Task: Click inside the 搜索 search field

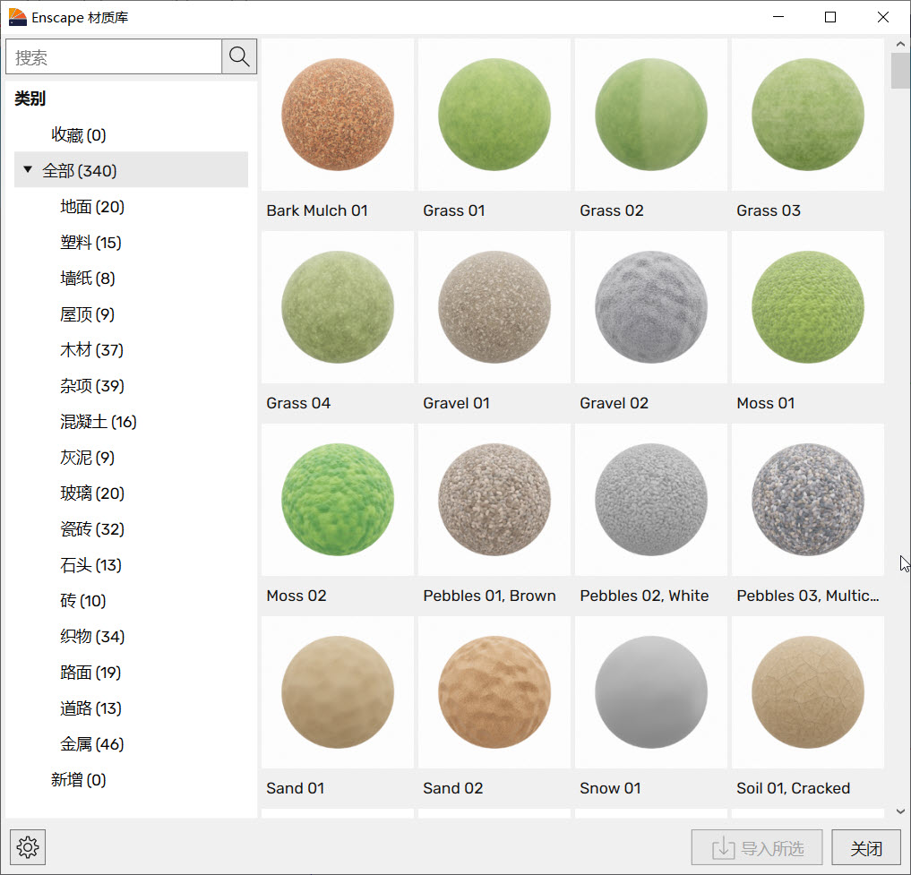Action: pyautogui.click(x=114, y=56)
